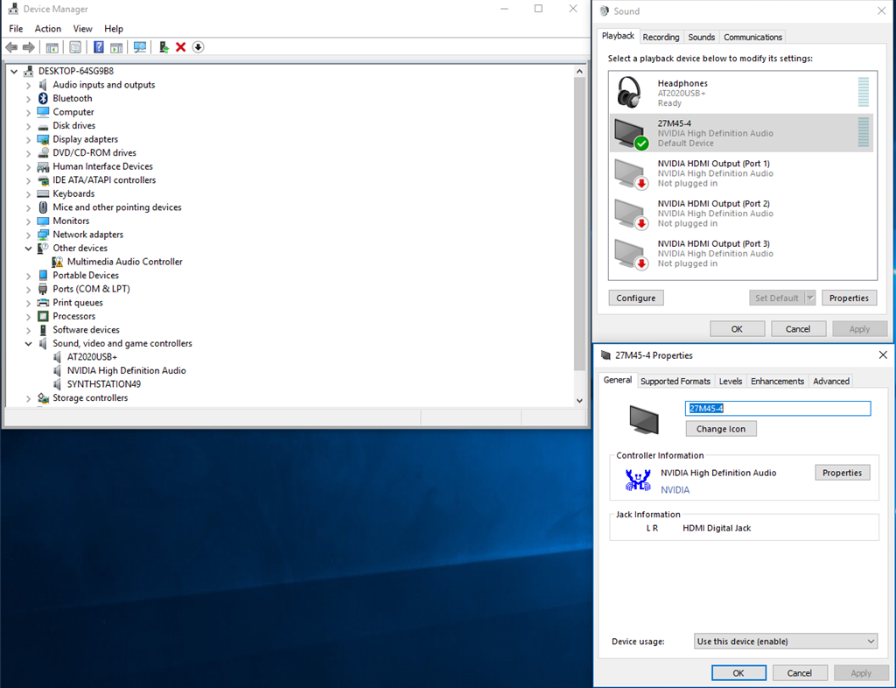
Task: Switch to the Sounds tab
Action: point(701,37)
